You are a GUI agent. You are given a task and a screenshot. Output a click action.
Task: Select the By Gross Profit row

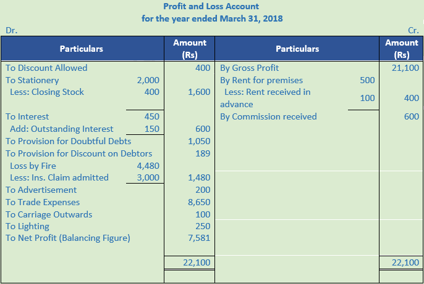click(249, 68)
